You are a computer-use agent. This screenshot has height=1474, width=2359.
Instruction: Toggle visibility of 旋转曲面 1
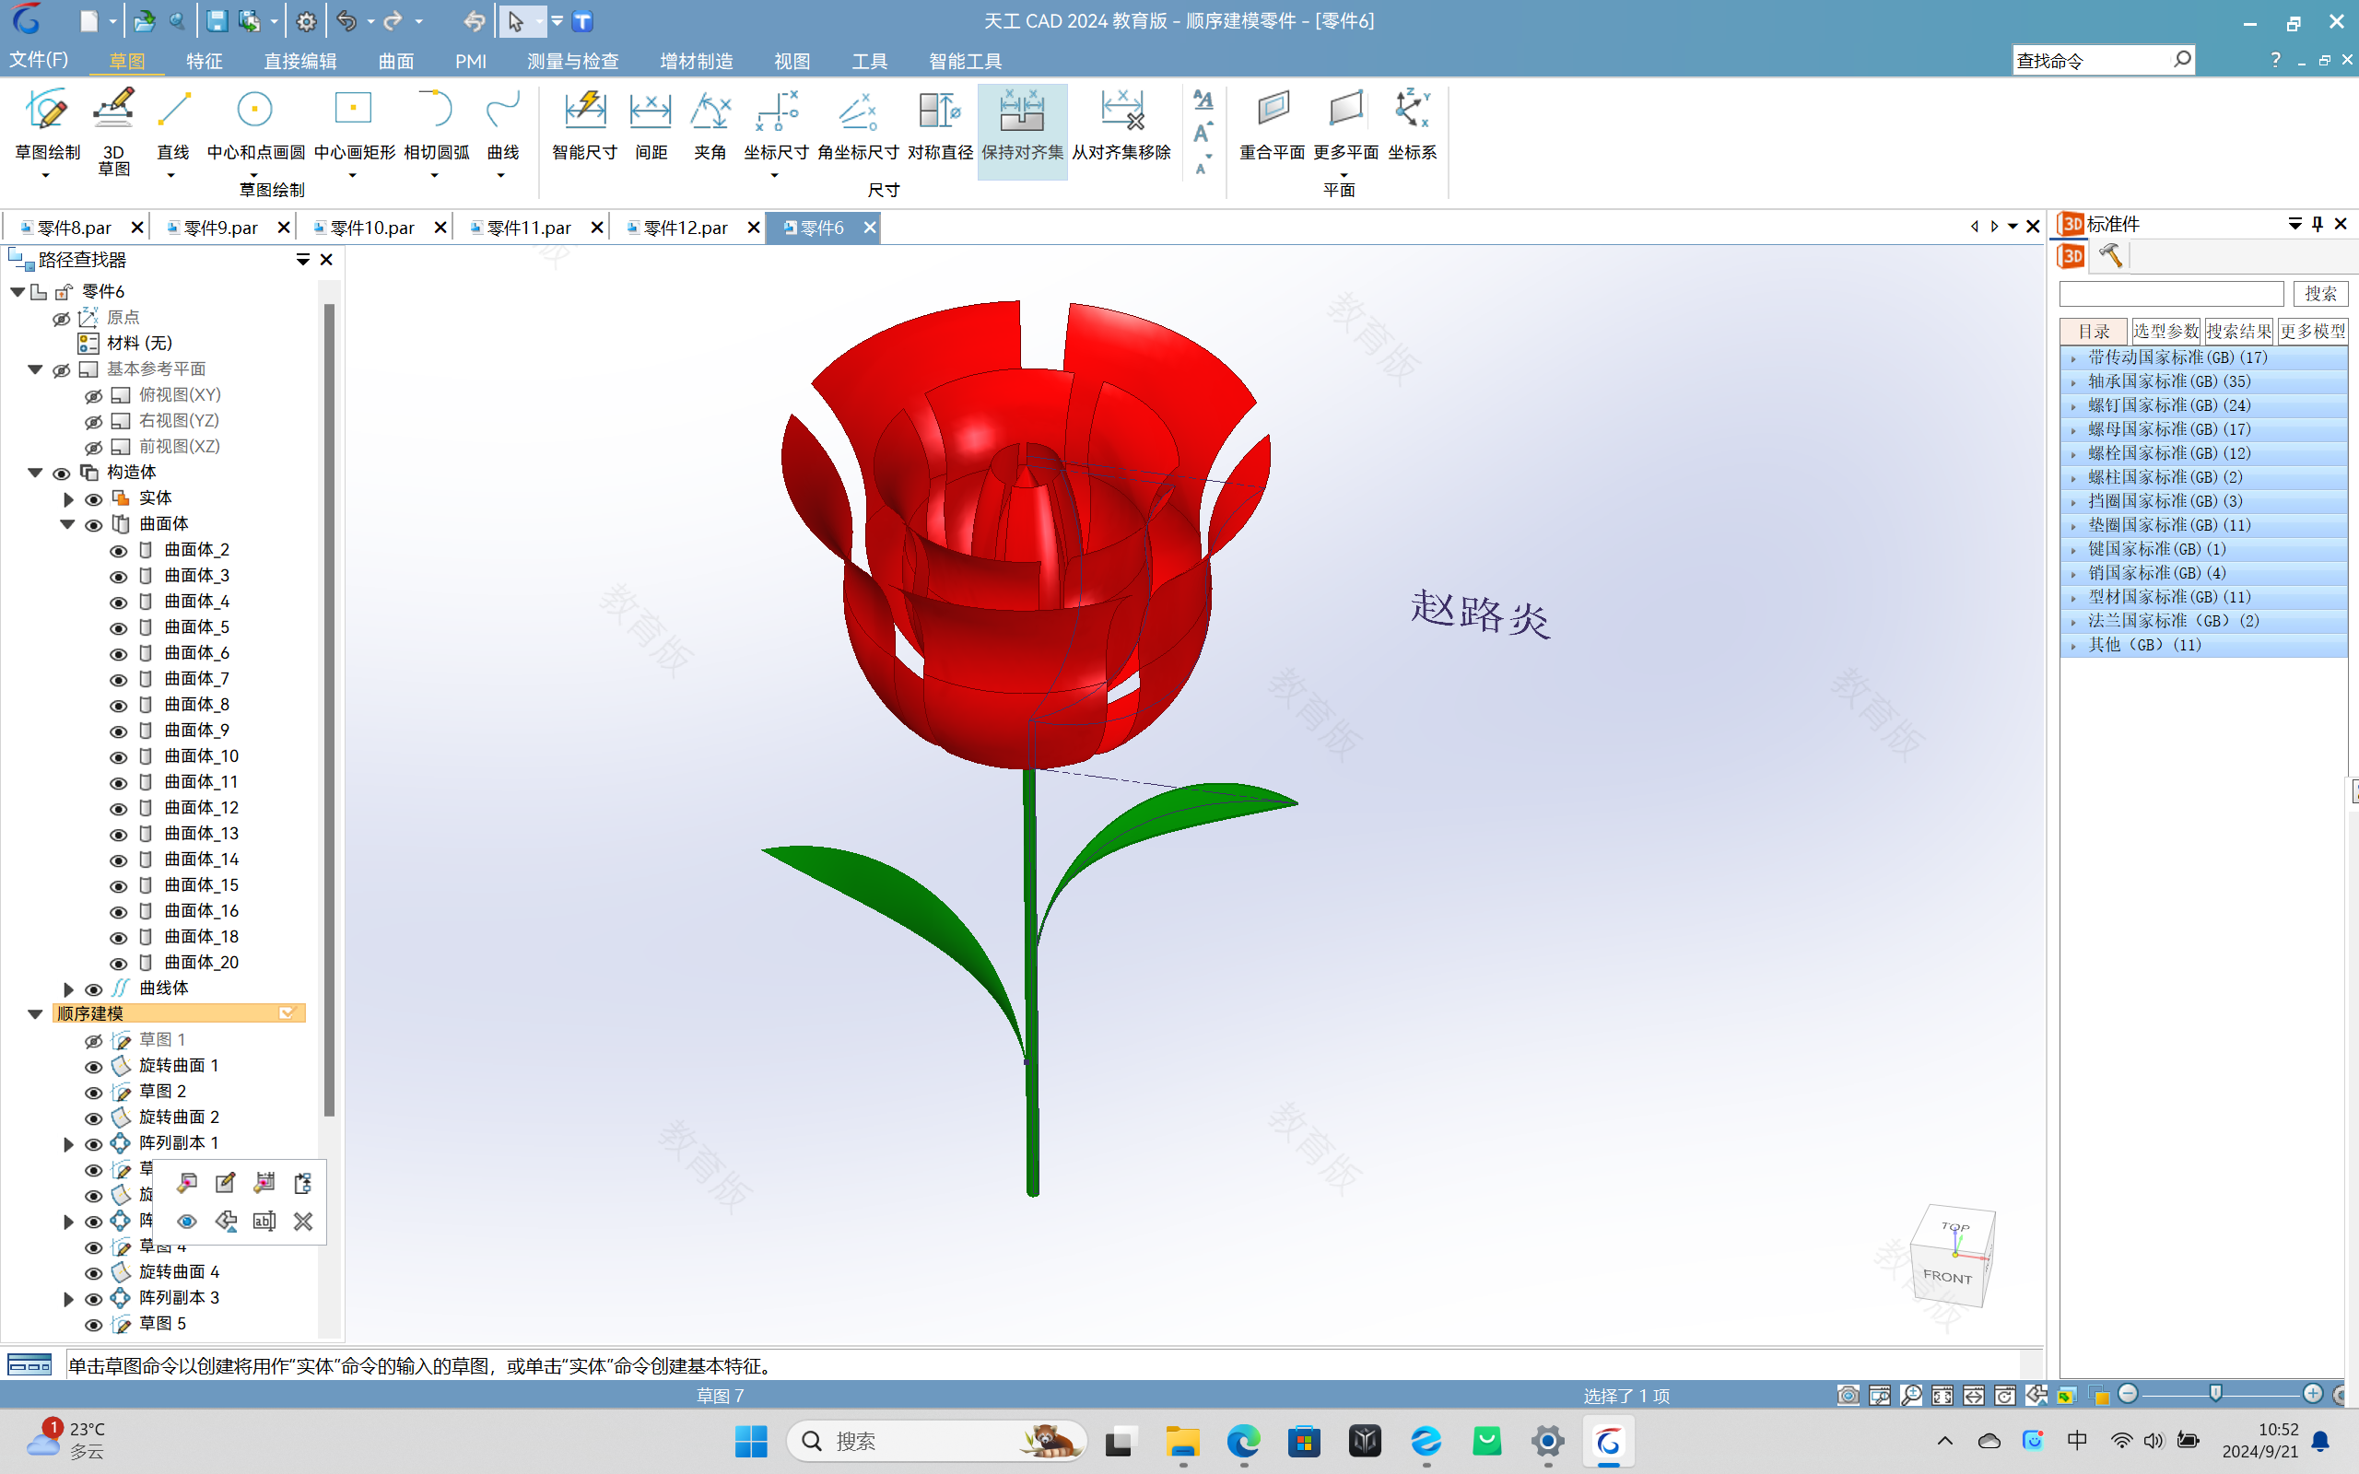click(x=94, y=1067)
